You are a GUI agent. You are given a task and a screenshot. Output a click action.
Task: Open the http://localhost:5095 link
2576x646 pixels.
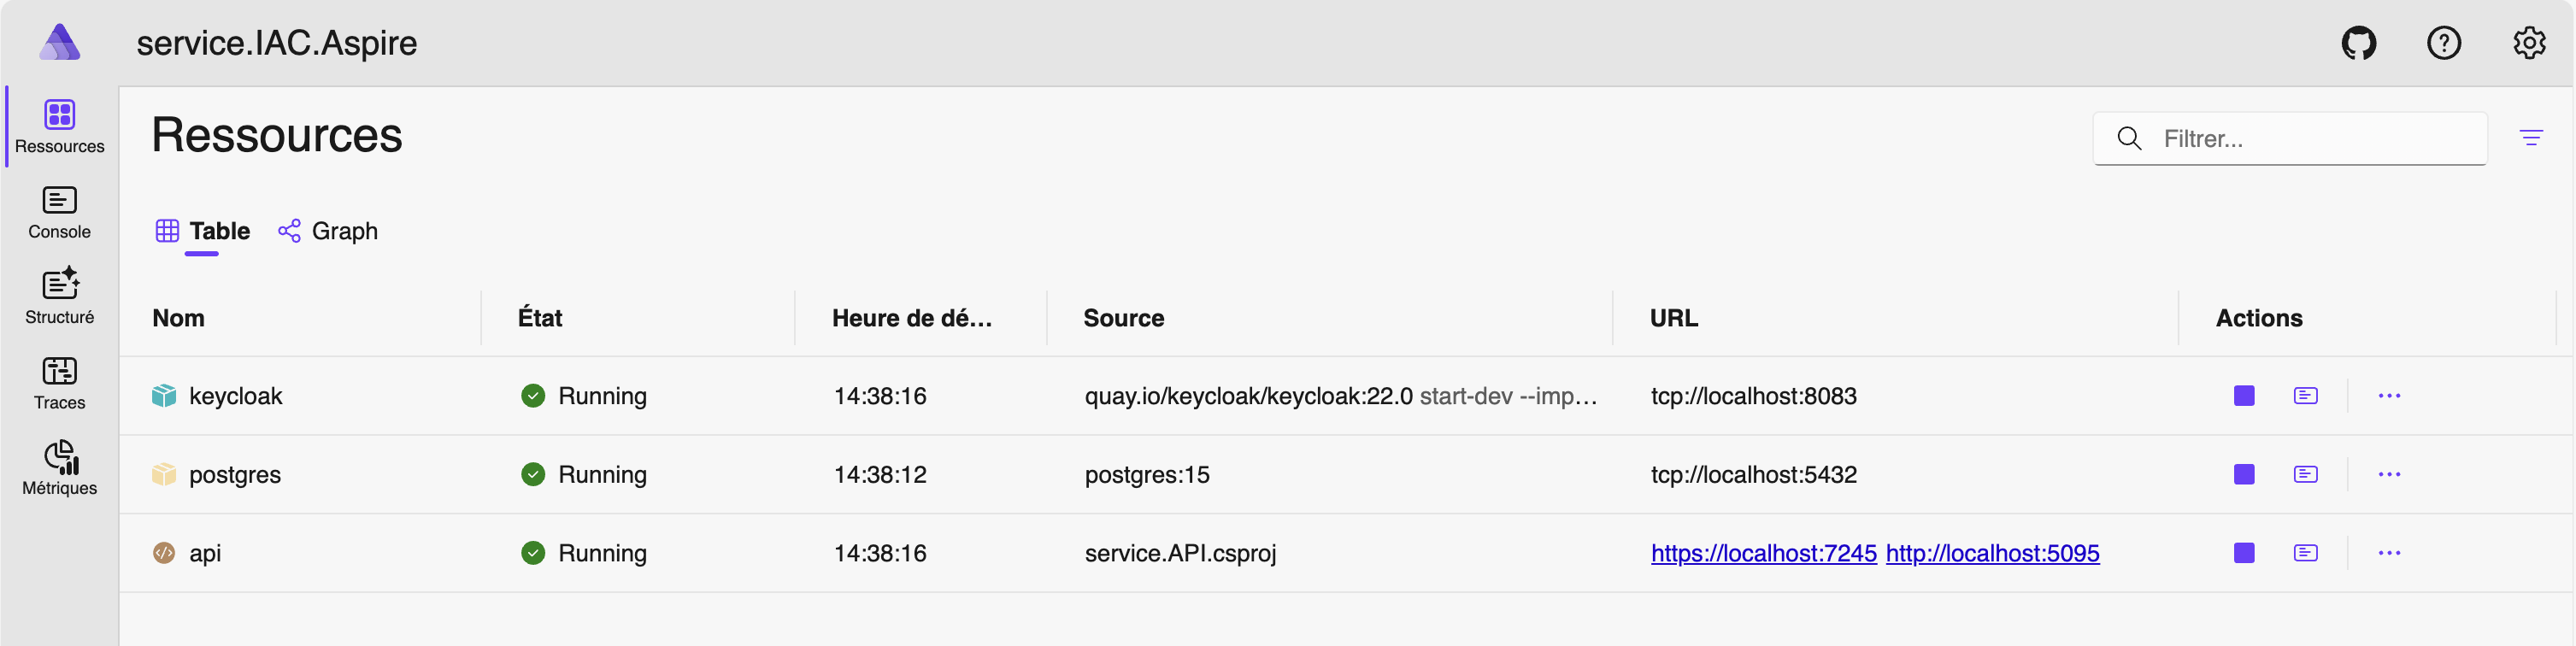1992,553
